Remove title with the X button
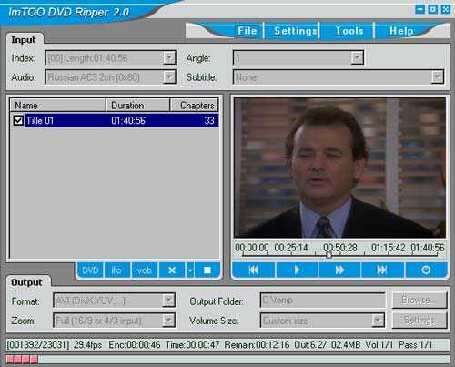Viewport: 455px width, 367px height. pos(172,270)
